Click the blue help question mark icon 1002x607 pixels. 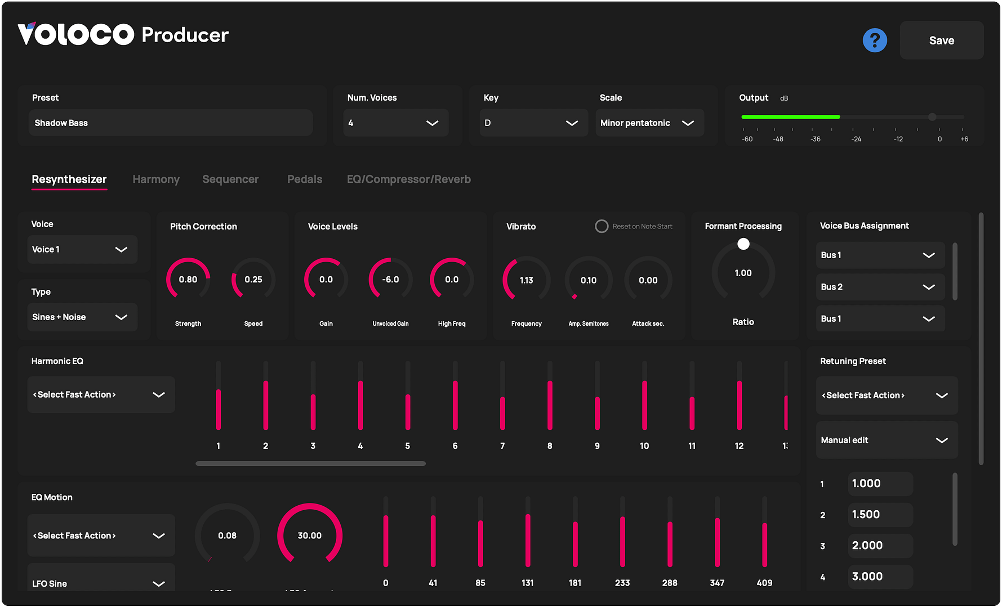pos(875,41)
